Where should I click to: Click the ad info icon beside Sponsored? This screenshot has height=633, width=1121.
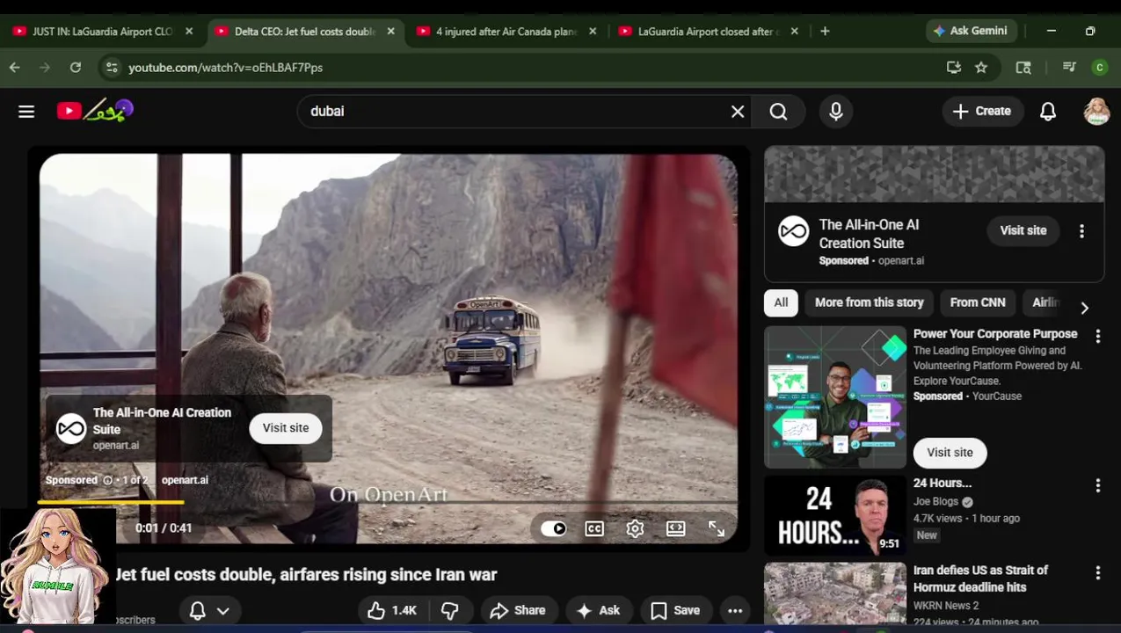107,480
